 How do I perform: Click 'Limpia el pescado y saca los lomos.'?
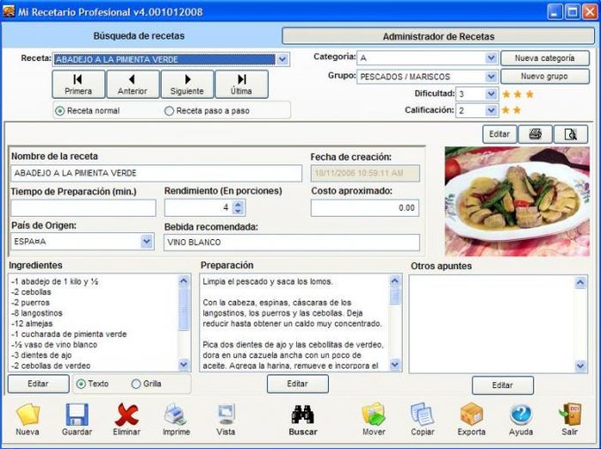(268, 282)
